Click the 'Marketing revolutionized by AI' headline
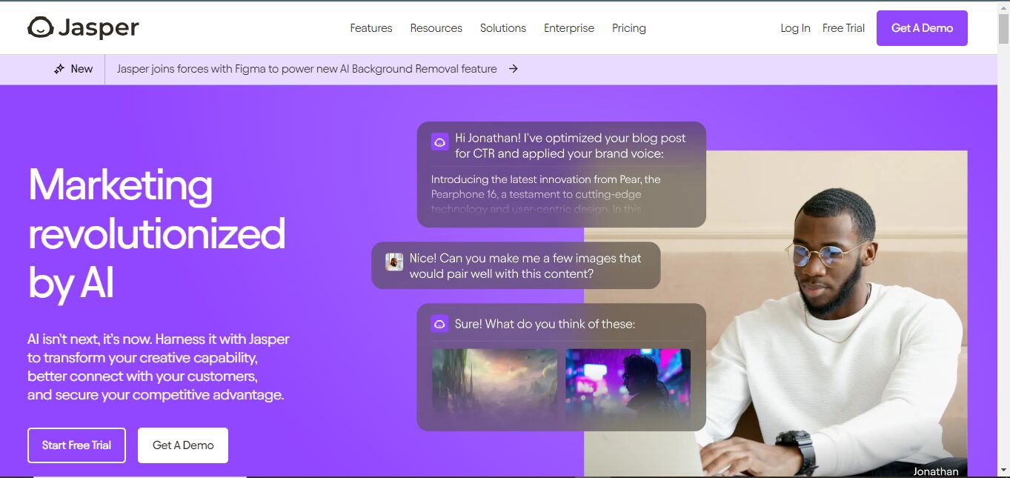The height and width of the screenshot is (478, 1010). pyautogui.click(x=156, y=233)
